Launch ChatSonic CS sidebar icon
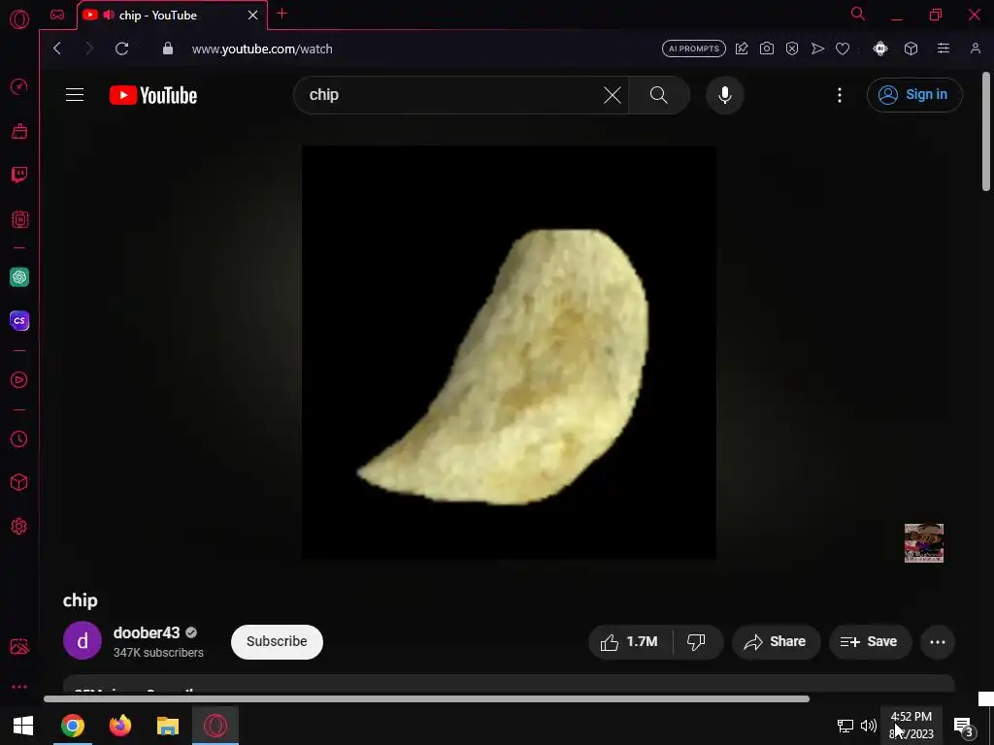The image size is (994, 745). coord(19,320)
